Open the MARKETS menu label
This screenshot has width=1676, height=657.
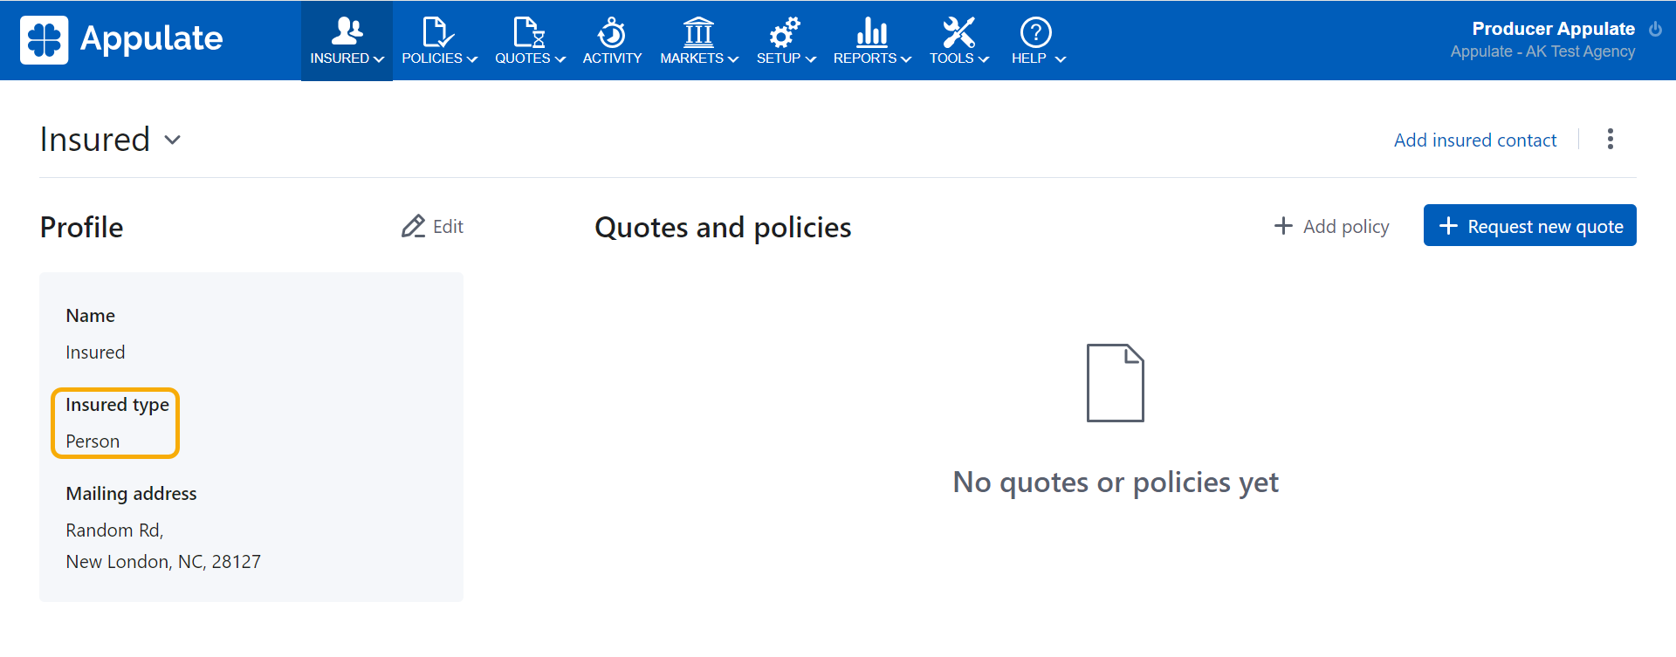[691, 58]
